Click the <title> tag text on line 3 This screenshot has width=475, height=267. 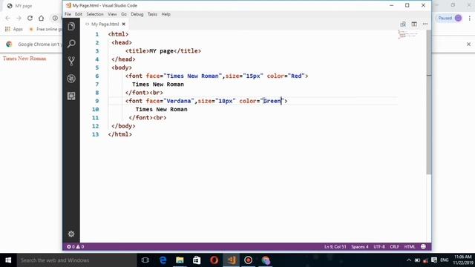point(137,51)
